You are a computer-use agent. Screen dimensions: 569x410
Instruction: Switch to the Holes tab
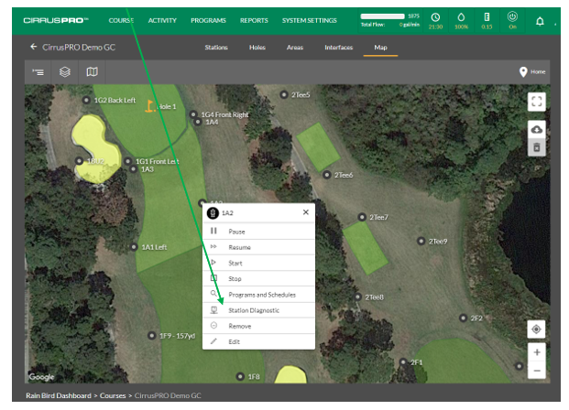257,48
